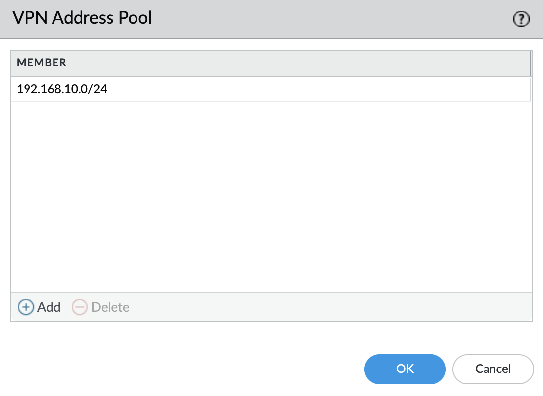The width and height of the screenshot is (543, 396).
Task: Click the Delete label to remove a member
Action: [110, 307]
